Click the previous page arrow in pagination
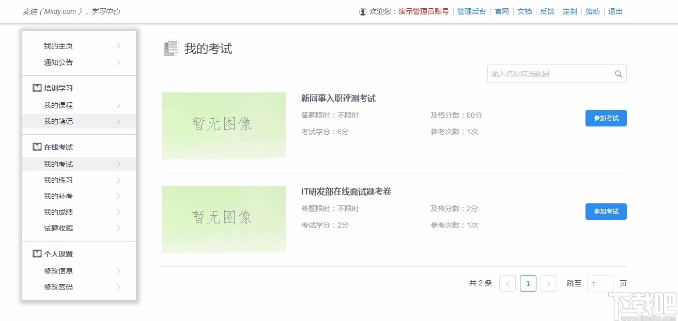The width and height of the screenshot is (678, 321). click(x=507, y=283)
